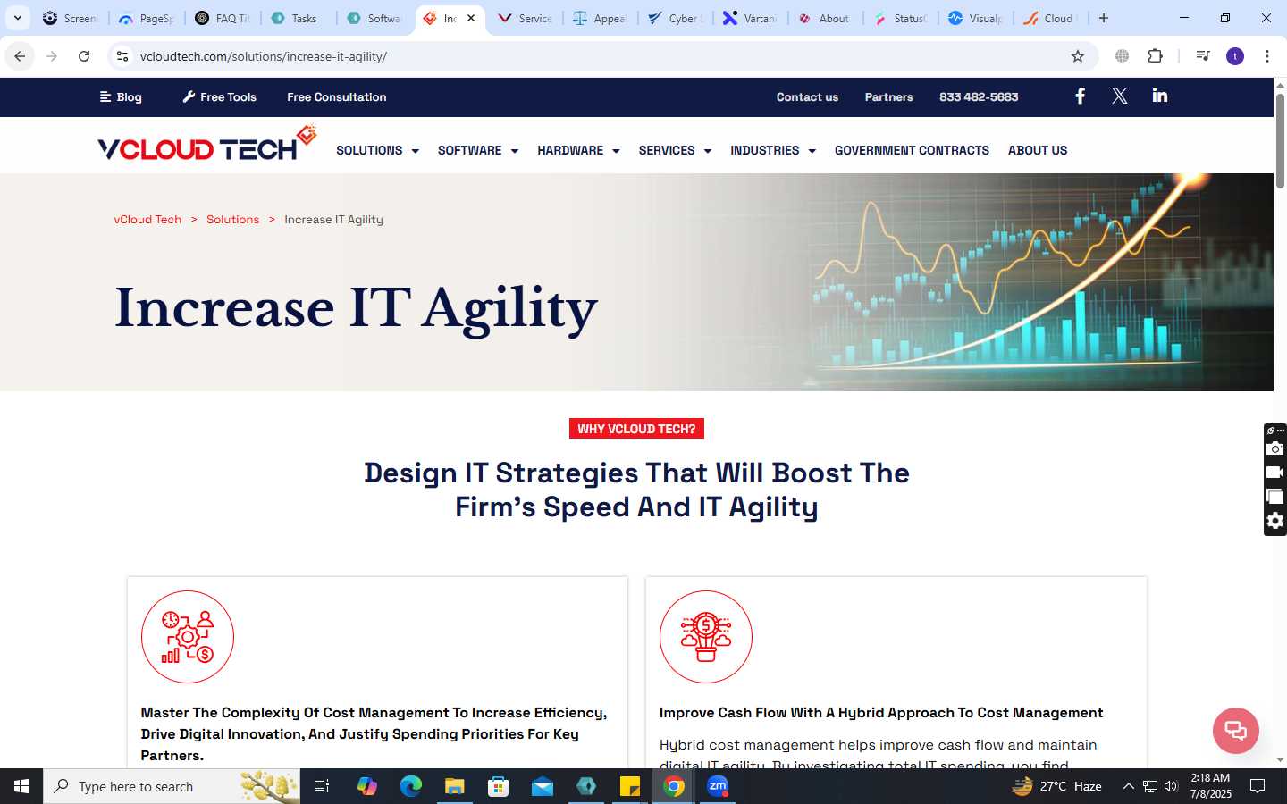1287x804 pixels.
Task: Open File Explorer from taskbar
Action: pyautogui.click(x=454, y=786)
